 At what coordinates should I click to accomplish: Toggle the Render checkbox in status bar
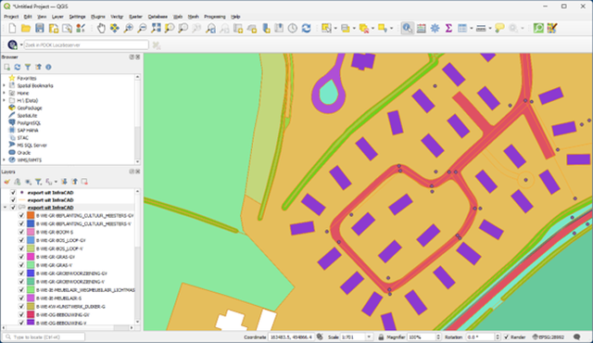coord(506,337)
